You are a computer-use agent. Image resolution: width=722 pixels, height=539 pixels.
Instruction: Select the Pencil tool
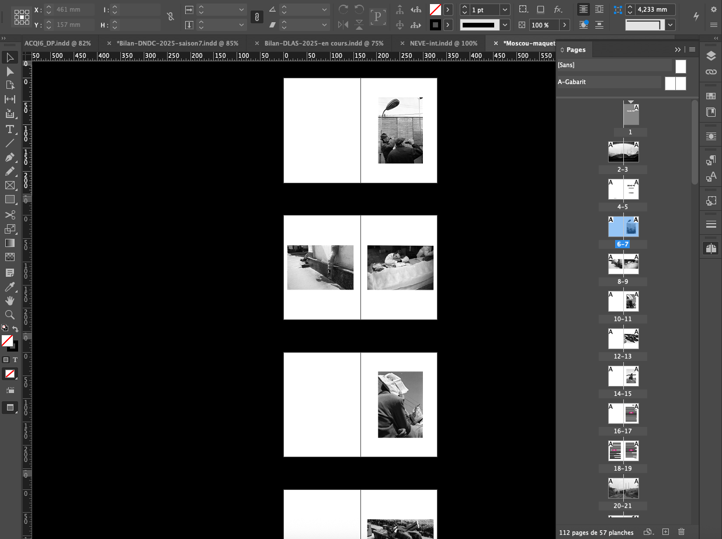(10, 172)
